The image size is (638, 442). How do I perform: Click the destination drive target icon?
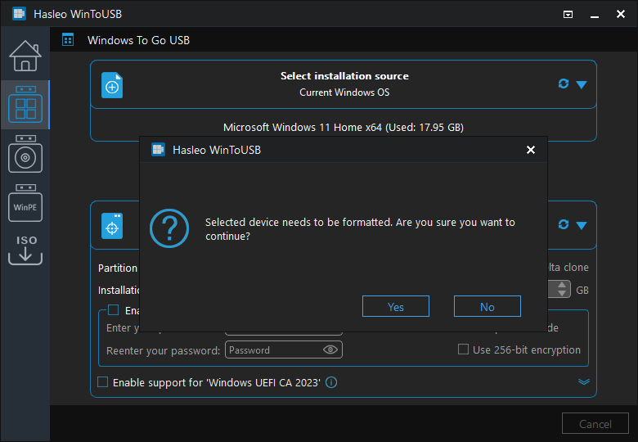point(112,226)
